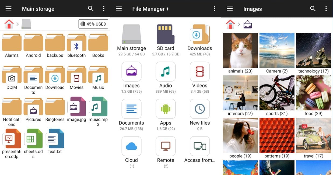
Task: Open the Cloud storage option
Action: click(131, 152)
